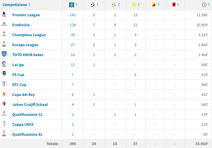Sort by the green assists ball column
Screen dimensions: 212x148
116,5
